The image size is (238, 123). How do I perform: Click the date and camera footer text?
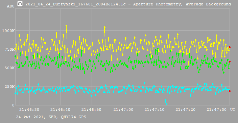pyautogui.click(x=51, y=117)
